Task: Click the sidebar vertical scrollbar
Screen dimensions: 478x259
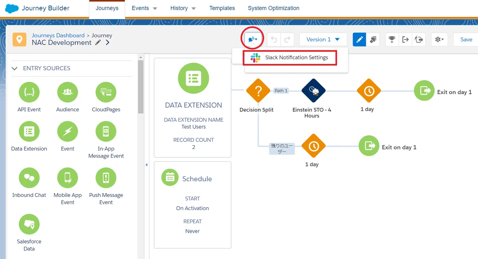Action: coord(141,87)
